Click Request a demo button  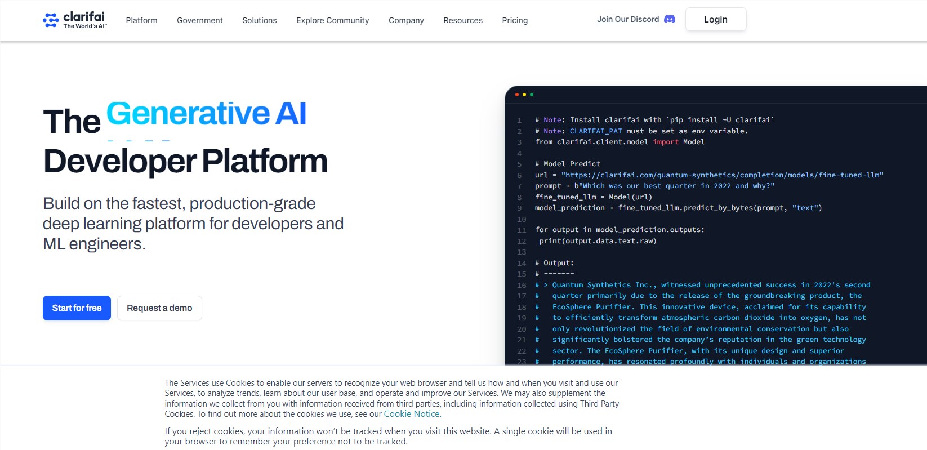click(159, 308)
